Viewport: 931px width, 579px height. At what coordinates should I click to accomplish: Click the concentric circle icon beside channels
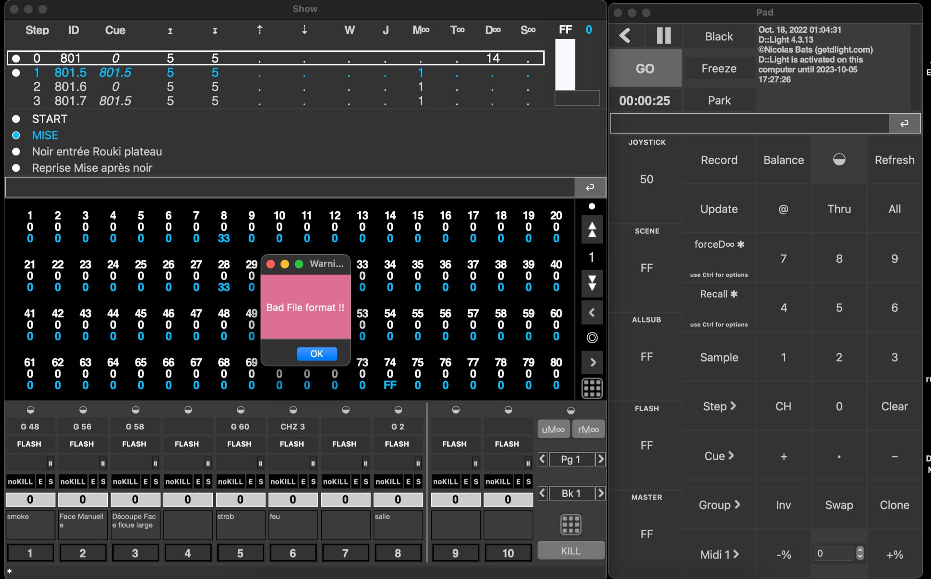(x=592, y=338)
